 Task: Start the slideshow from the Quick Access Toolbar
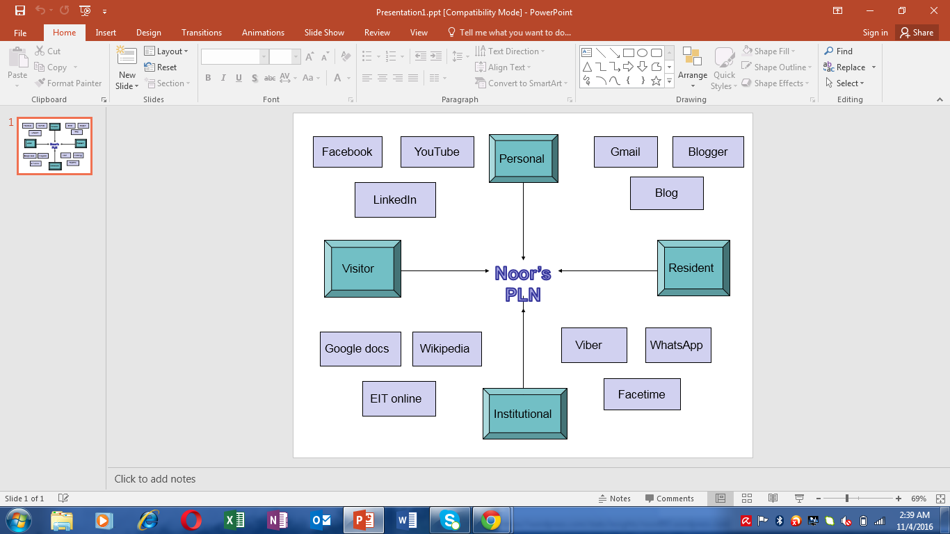86,11
